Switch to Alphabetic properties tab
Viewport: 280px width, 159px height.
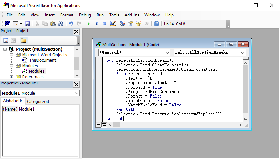13,101
